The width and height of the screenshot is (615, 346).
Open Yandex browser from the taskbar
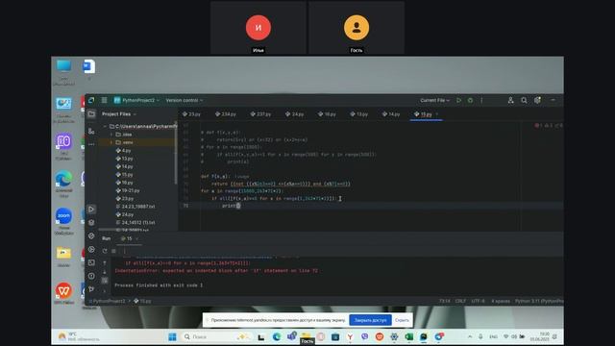(x=350, y=337)
